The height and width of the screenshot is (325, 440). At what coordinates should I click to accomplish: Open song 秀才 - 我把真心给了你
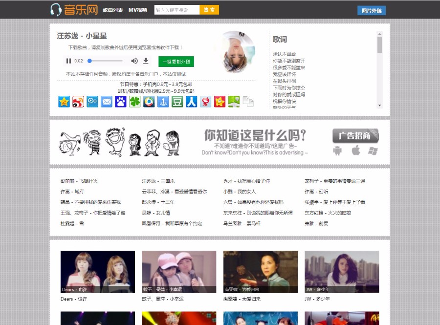(246, 181)
